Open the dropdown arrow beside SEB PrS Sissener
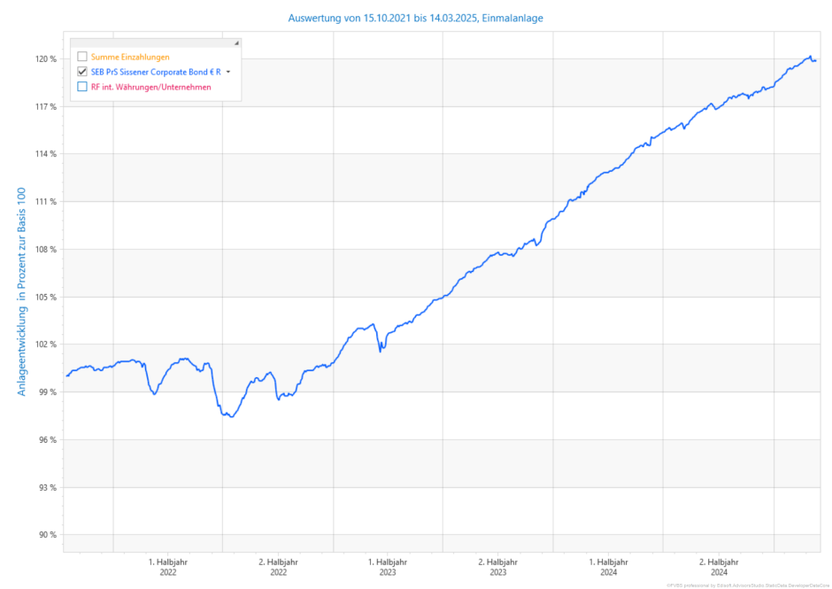 click(x=228, y=72)
